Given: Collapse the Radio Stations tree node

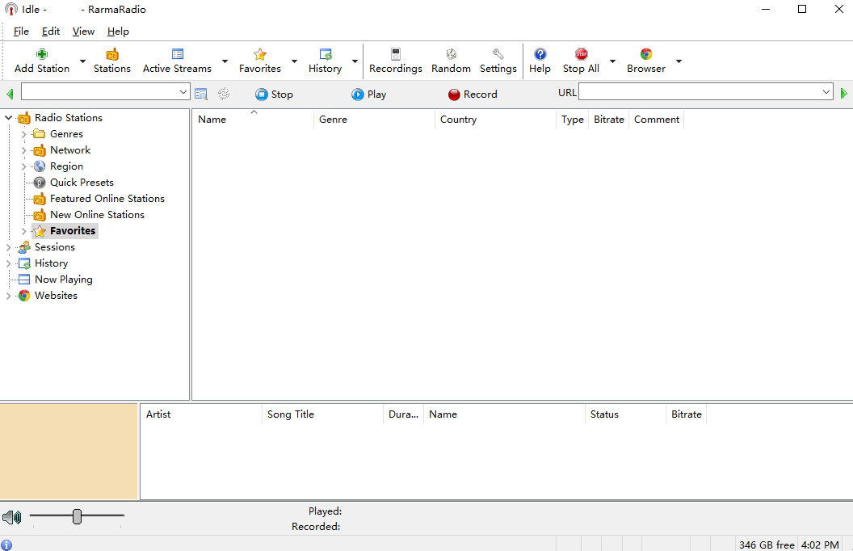Looking at the screenshot, I should point(8,117).
